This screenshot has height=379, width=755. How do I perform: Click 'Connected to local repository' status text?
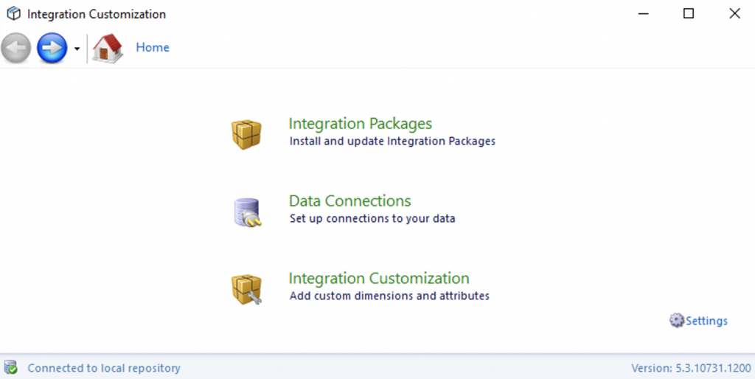104,368
